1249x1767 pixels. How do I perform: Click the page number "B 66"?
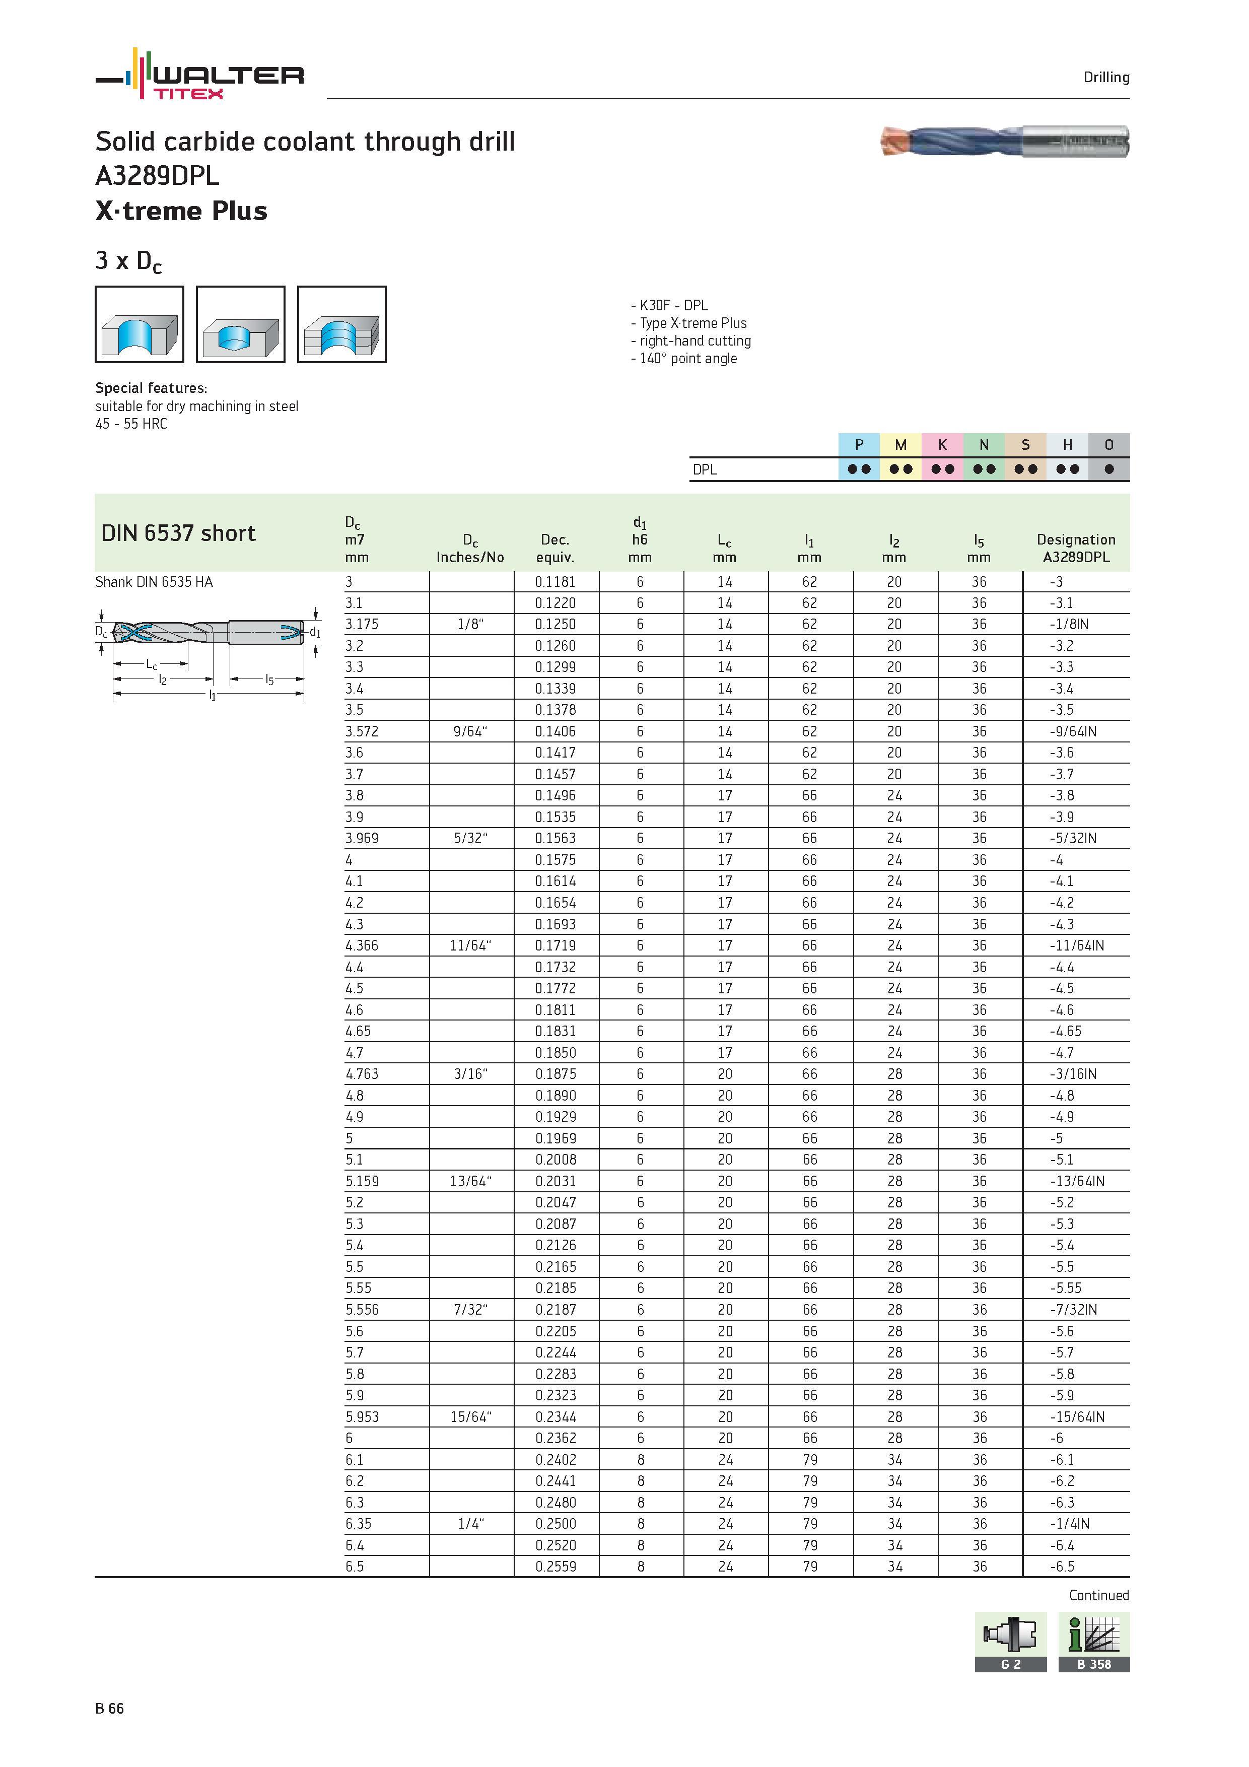click(109, 1709)
